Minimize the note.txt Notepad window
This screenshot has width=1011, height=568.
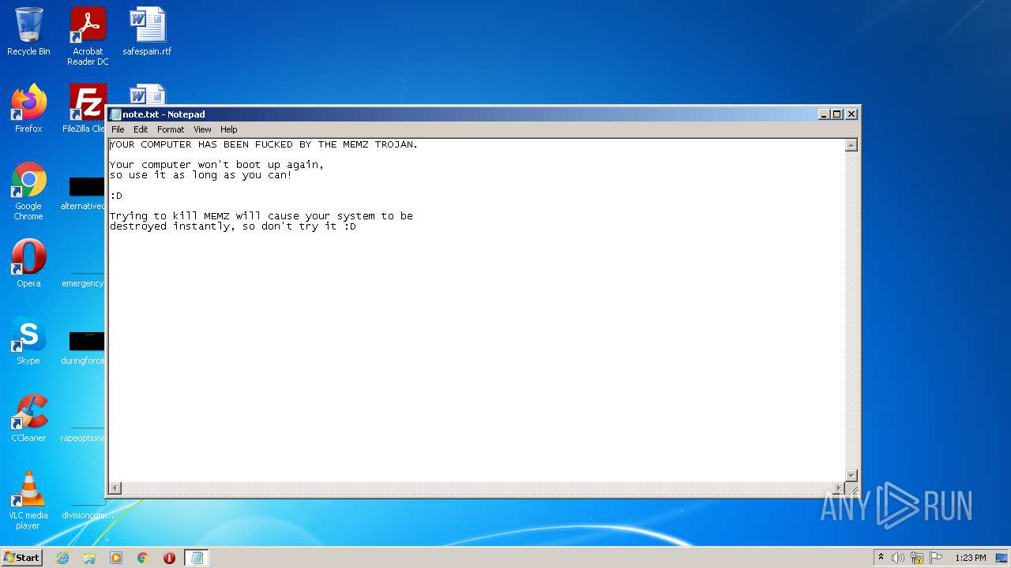point(825,114)
